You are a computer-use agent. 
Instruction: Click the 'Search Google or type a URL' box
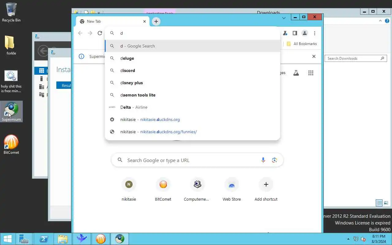pyautogui.click(x=197, y=160)
